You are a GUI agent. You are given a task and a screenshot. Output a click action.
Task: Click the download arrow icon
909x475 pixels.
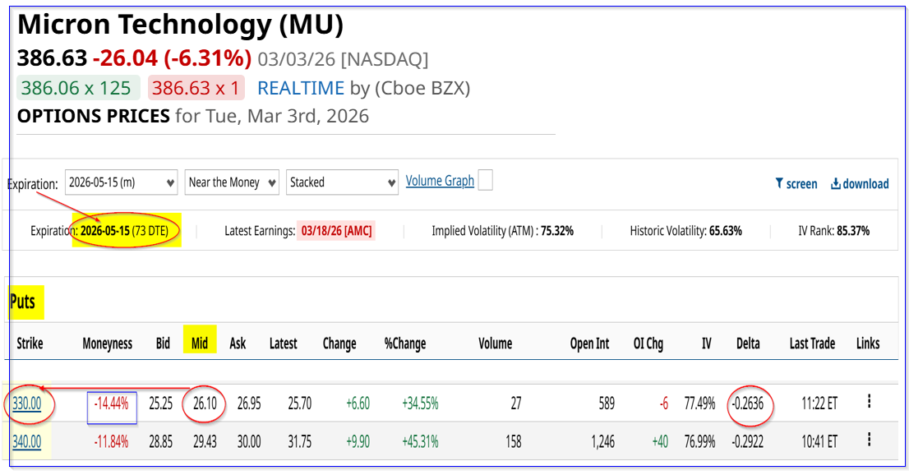point(835,184)
